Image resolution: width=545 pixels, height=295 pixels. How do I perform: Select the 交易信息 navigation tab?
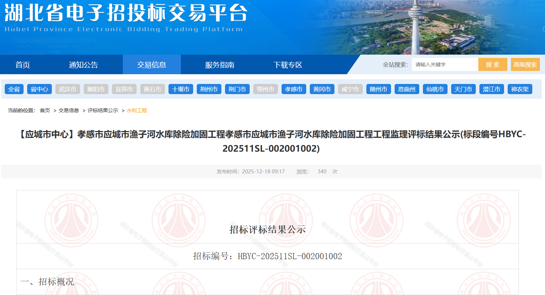151,65
